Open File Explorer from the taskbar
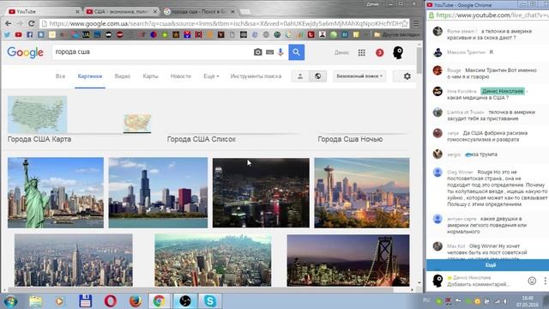The height and width of the screenshot is (309, 549). (35, 301)
